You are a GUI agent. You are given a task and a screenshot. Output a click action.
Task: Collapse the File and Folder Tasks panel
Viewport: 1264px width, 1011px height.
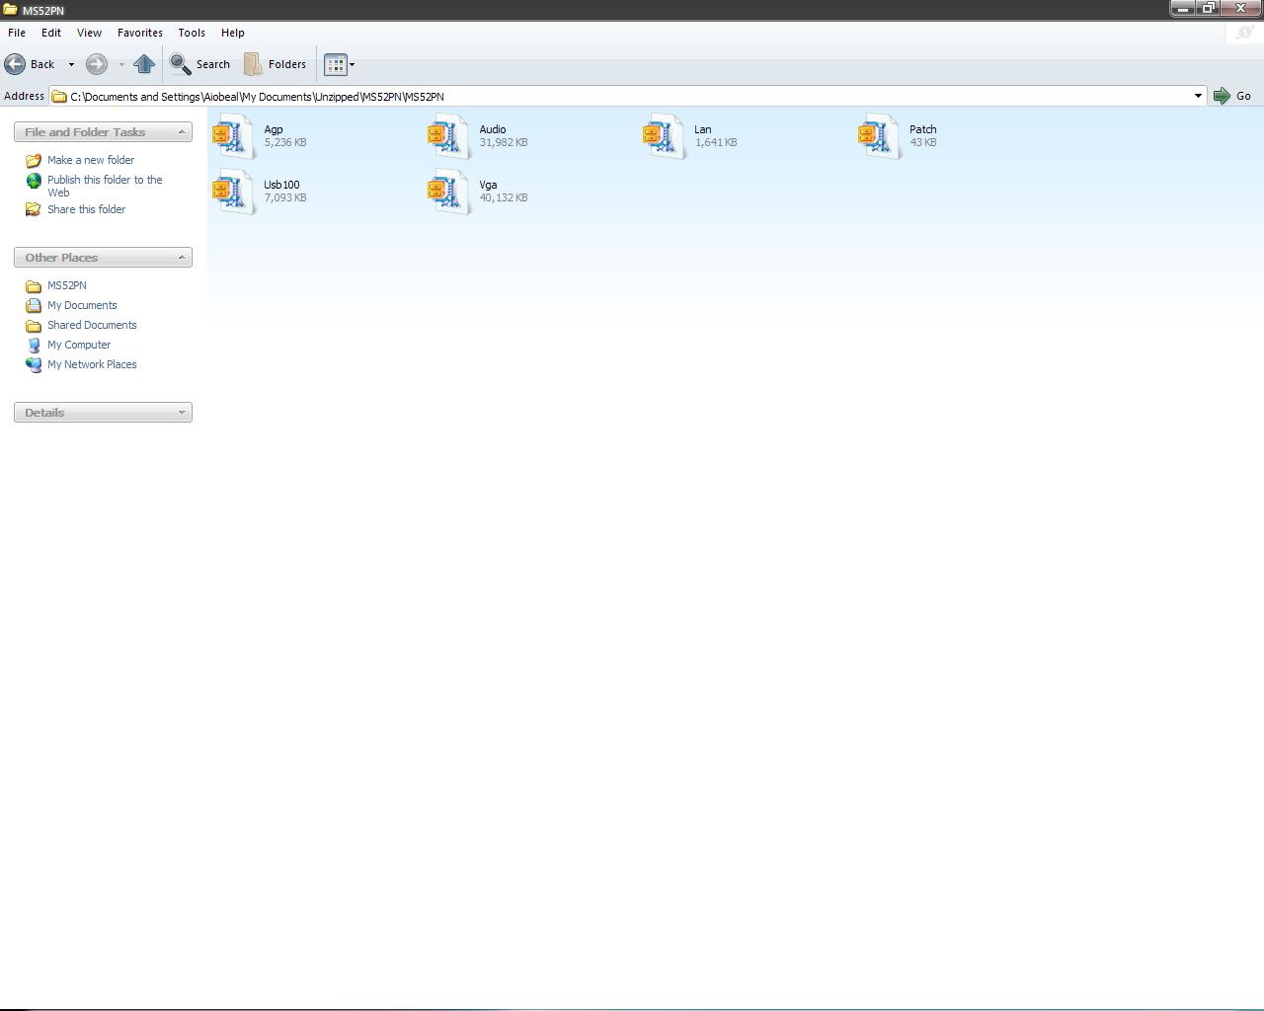(182, 132)
